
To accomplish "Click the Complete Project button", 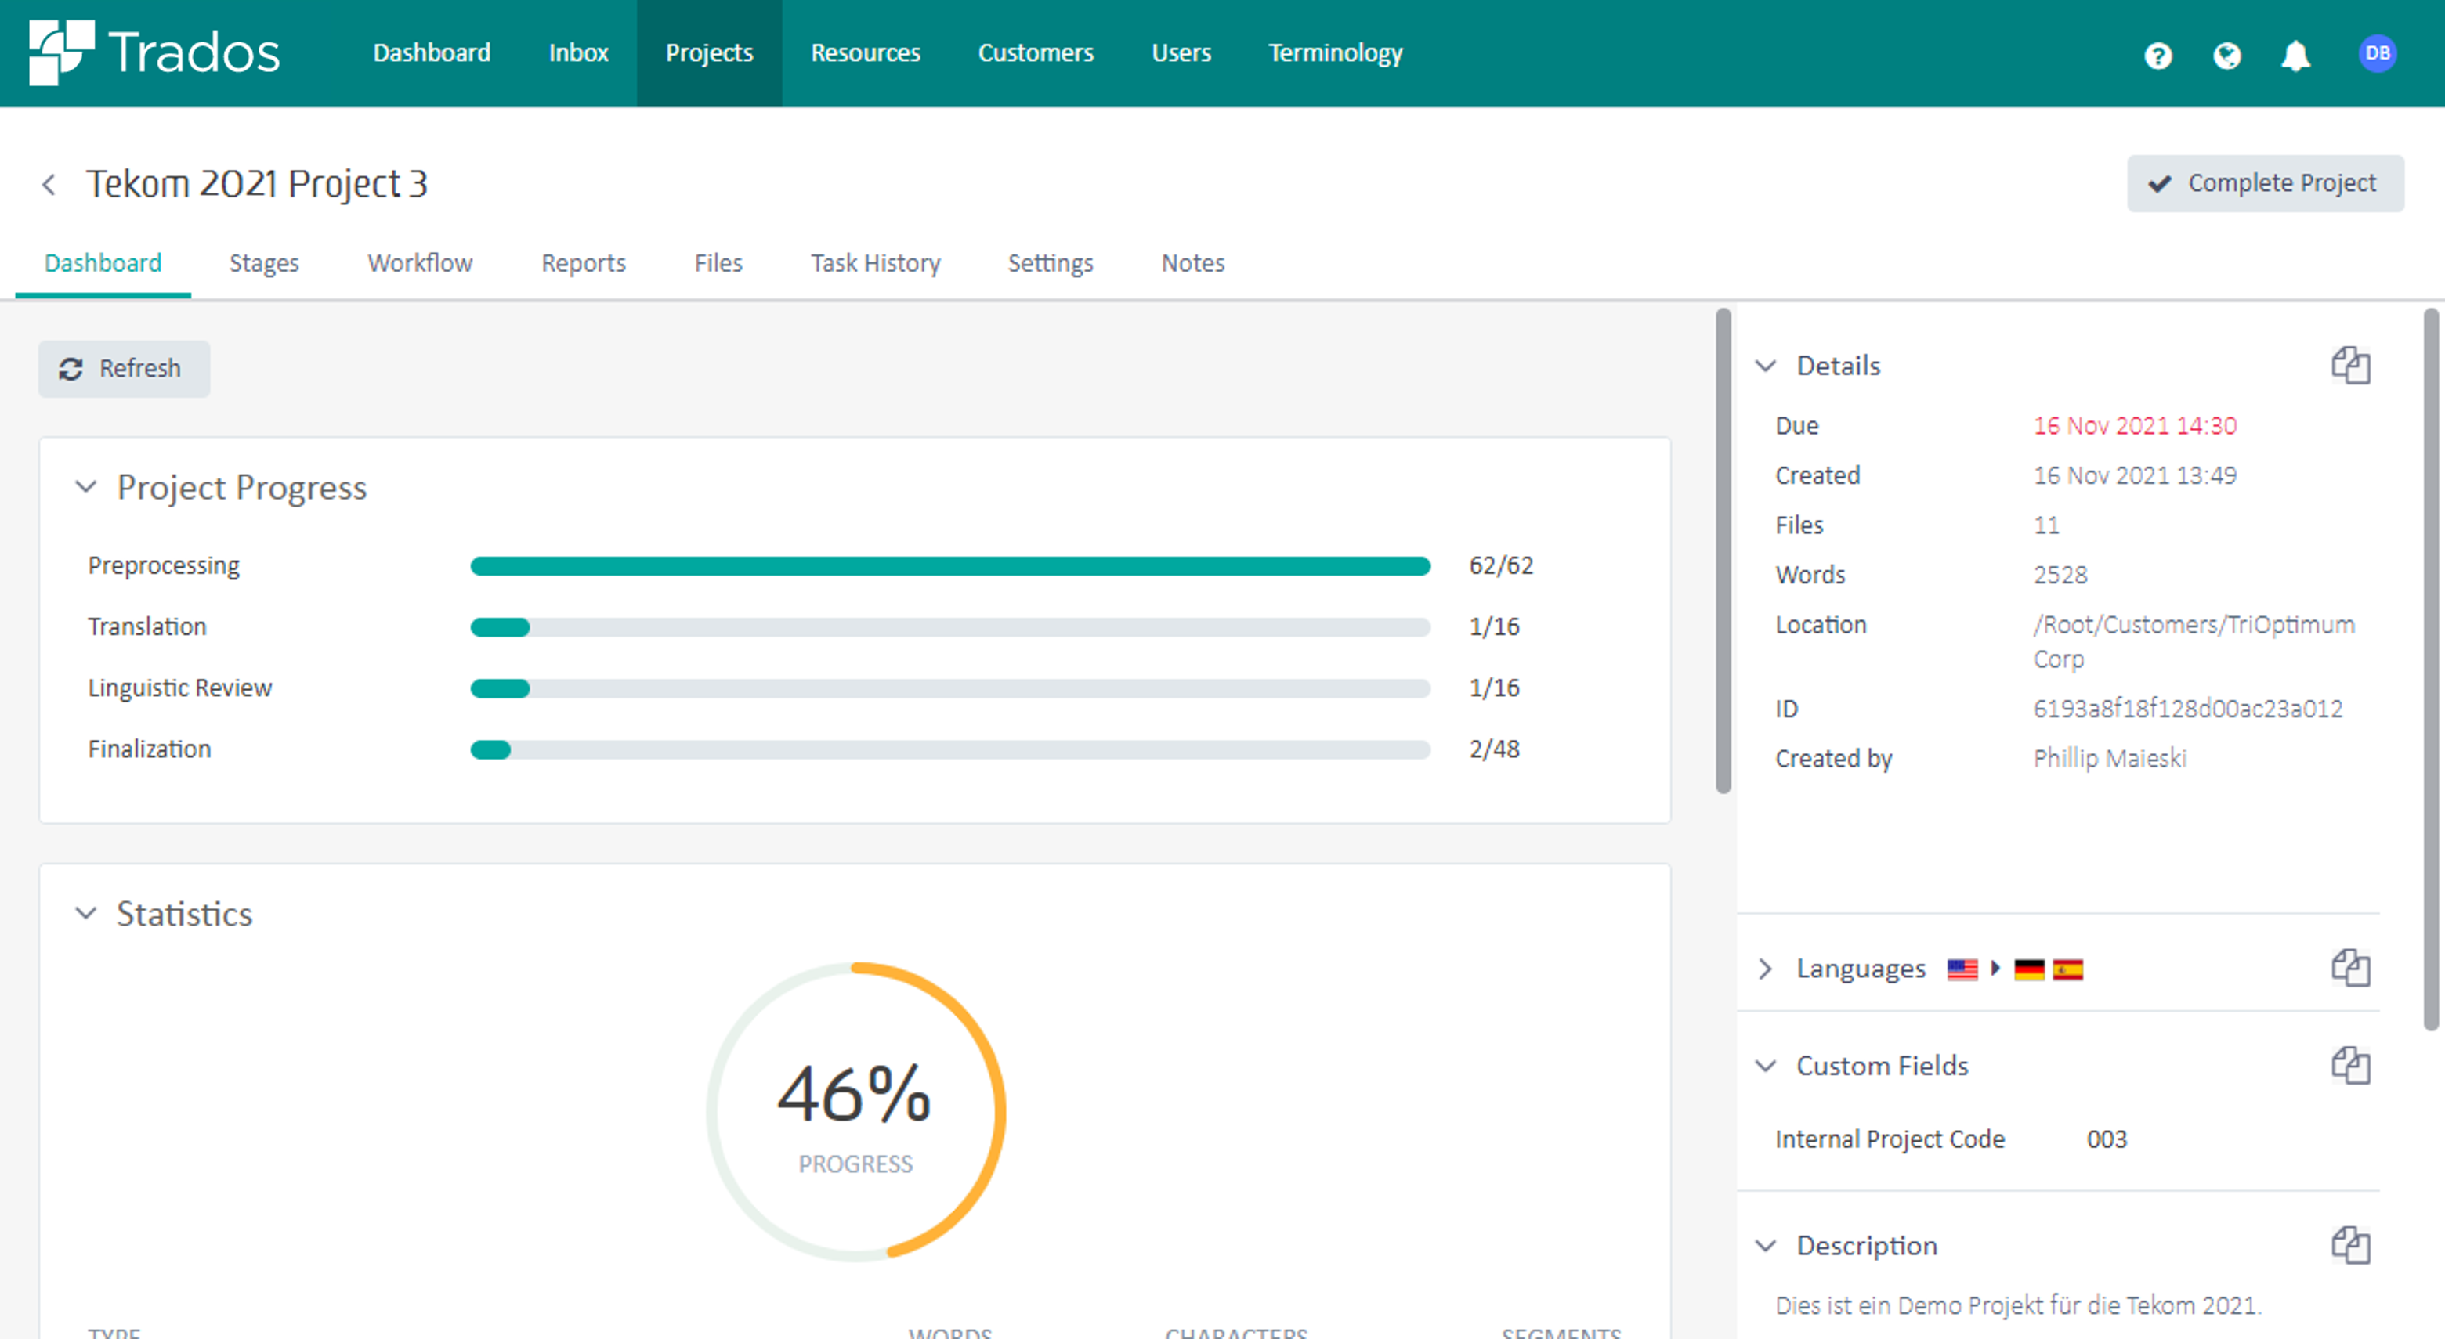I will coord(2265,183).
